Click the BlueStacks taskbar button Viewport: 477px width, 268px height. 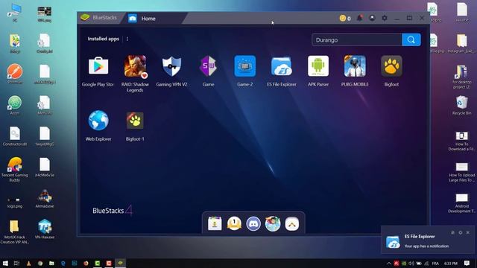coord(120,263)
